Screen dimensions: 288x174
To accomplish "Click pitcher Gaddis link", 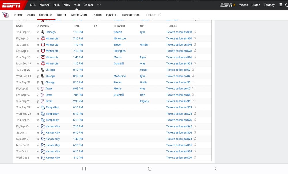I will 118,32.
